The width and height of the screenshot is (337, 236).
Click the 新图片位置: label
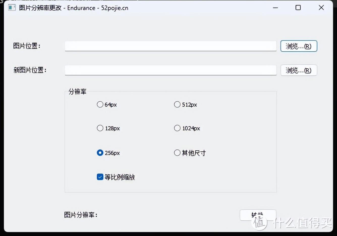pyautogui.click(x=30, y=70)
